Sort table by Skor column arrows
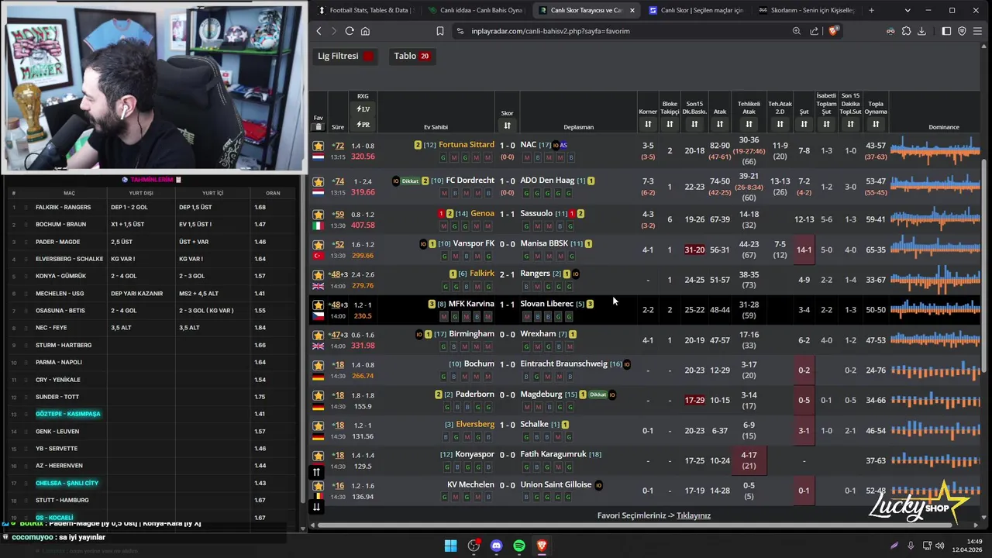The width and height of the screenshot is (992, 558). (507, 125)
